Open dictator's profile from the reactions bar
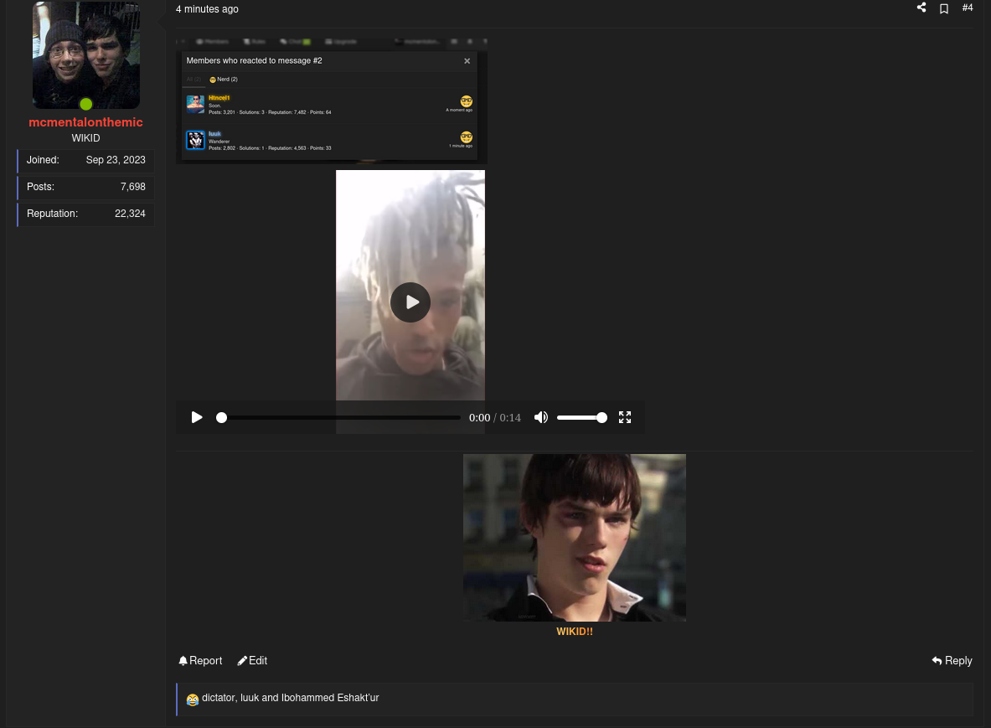Screen dimensions: 991x728 [x=219, y=698]
